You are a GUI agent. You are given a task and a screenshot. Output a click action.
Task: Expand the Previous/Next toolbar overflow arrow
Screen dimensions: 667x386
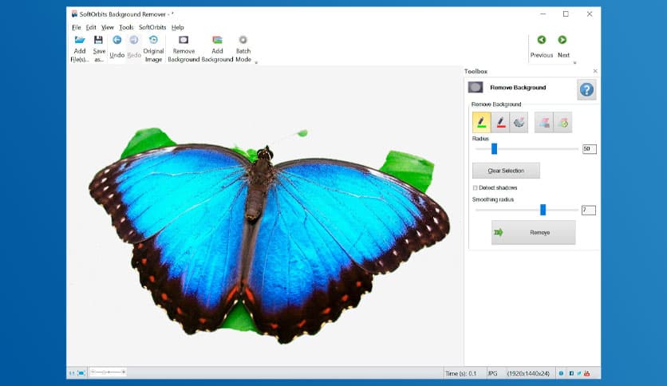(x=574, y=62)
